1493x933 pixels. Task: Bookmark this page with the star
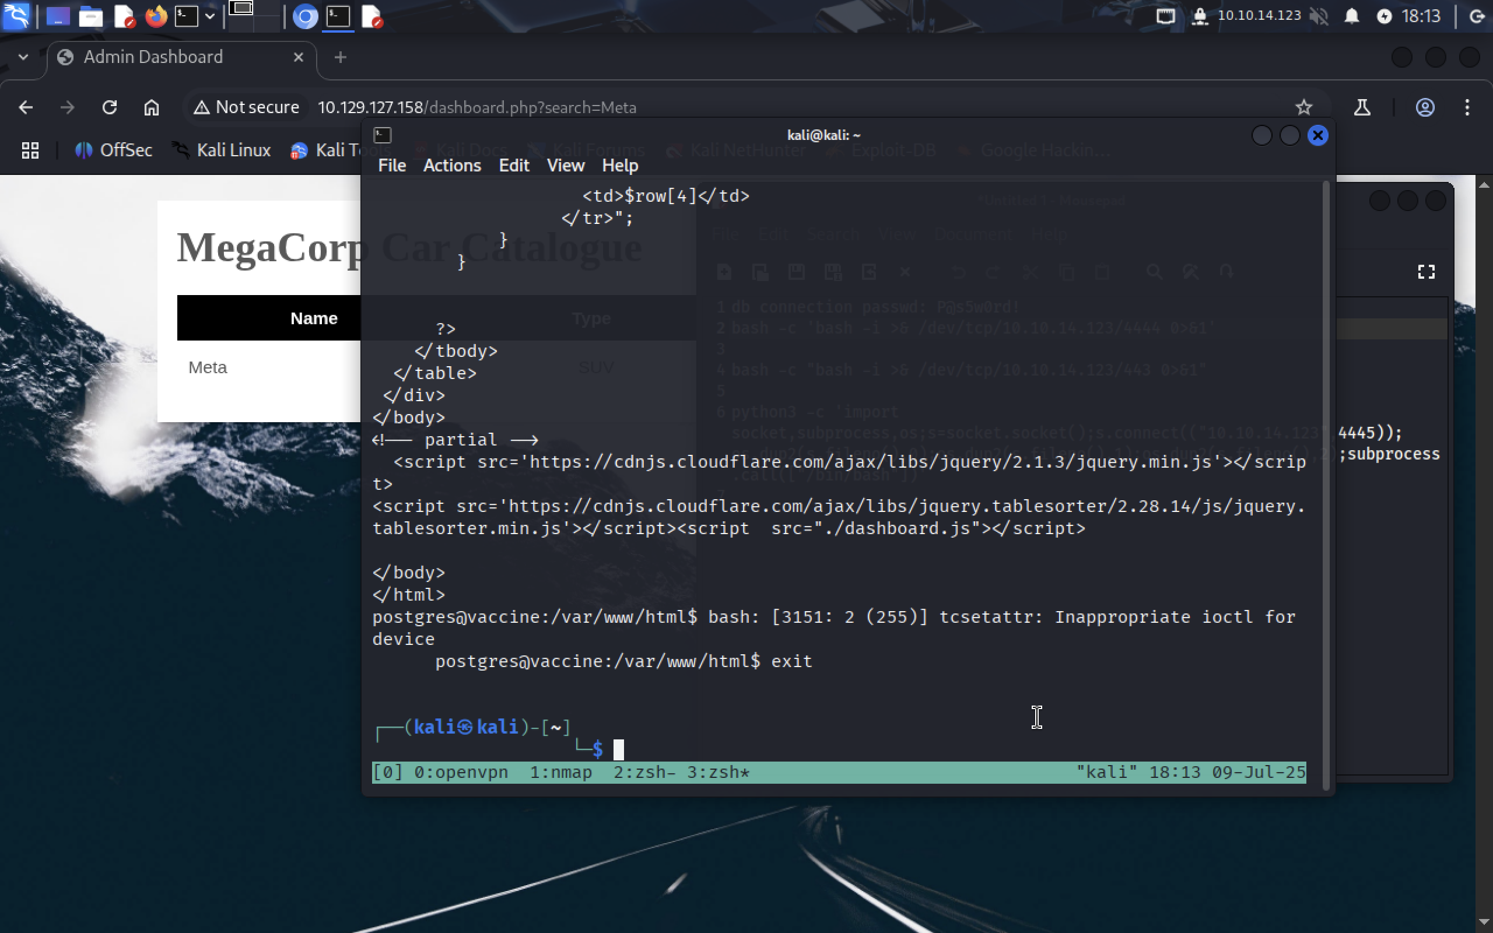coord(1303,107)
